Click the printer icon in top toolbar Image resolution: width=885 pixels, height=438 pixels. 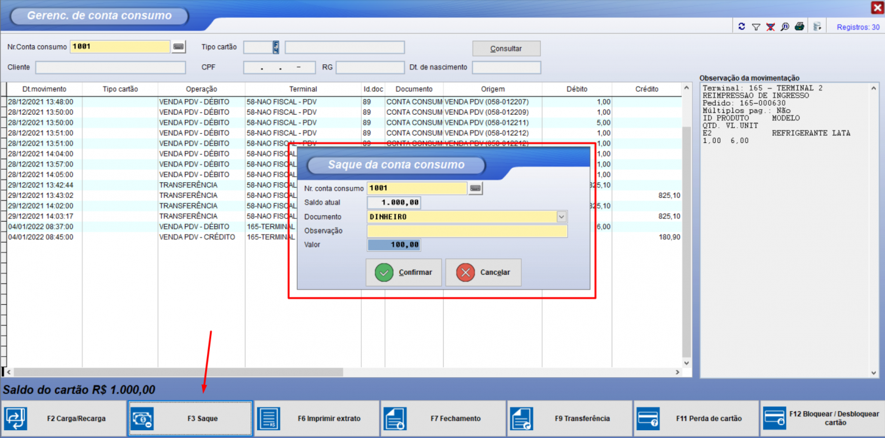[799, 27]
